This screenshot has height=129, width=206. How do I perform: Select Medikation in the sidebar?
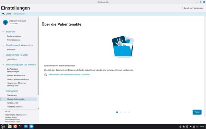pyautogui.click(x=11, y=50)
